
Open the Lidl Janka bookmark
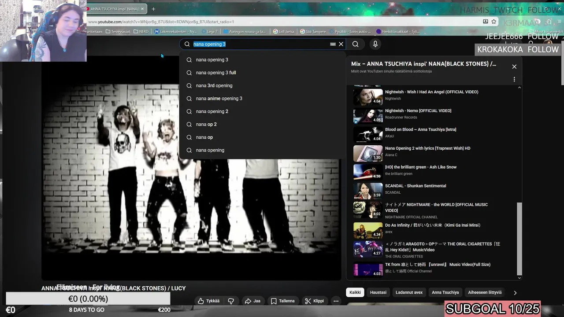283,32
